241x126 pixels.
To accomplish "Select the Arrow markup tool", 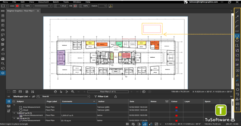I will coord(237,17).
